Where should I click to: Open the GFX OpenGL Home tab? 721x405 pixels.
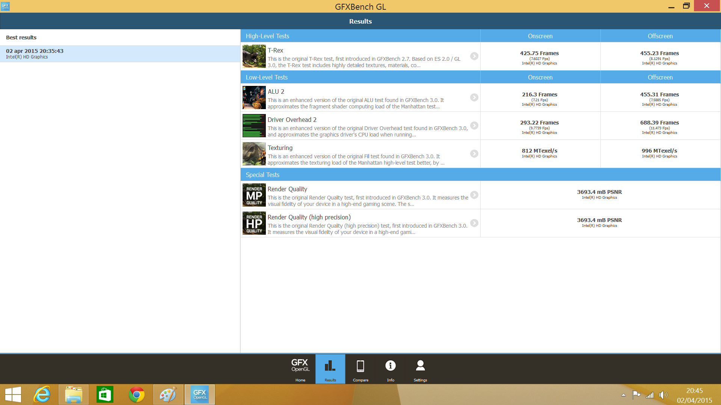[x=300, y=369]
